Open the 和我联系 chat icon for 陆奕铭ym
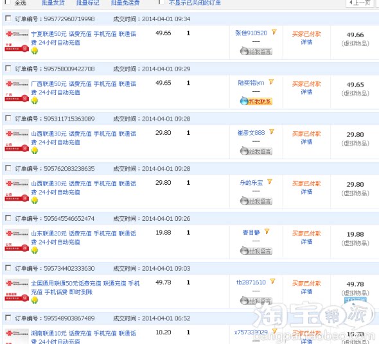The height and width of the screenshot is (344, 379). coord(256,101)
